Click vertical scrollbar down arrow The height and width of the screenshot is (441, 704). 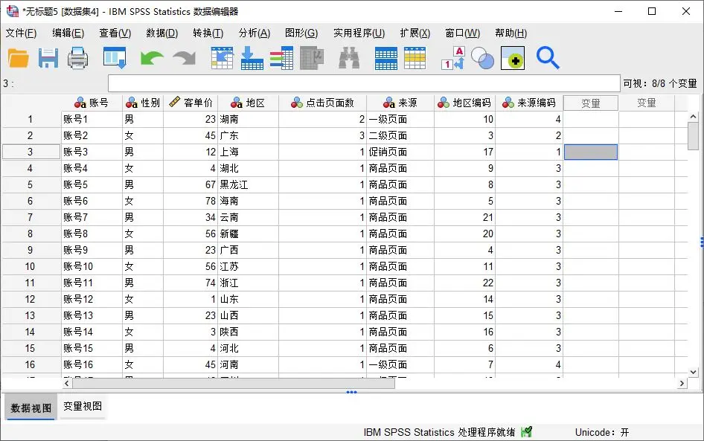693,373
